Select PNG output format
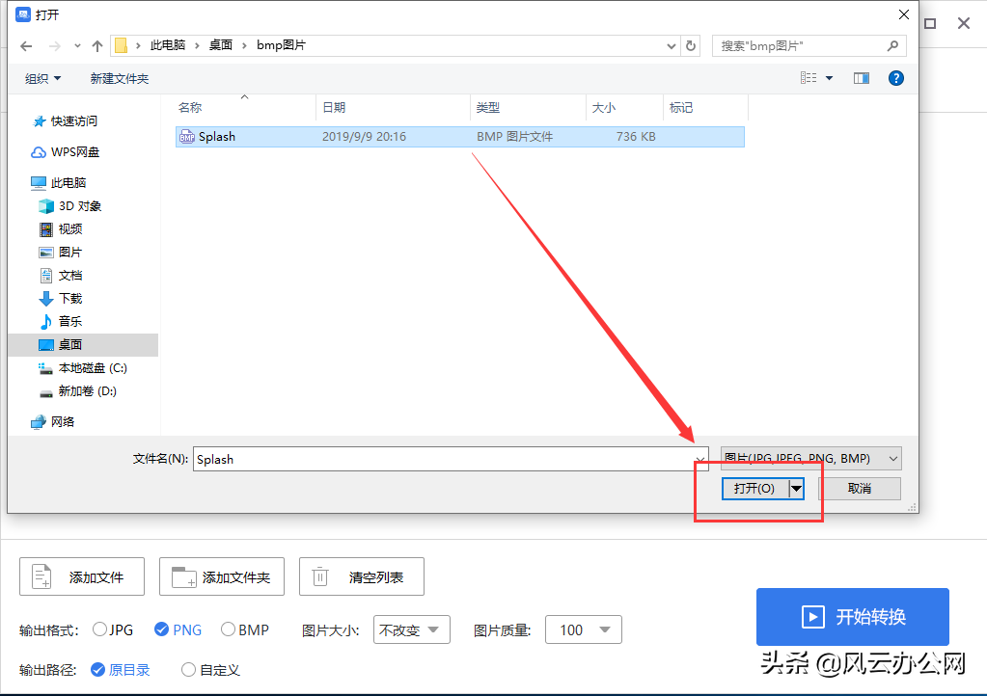This screenshot has height=696, width=987. click(178, 630)
